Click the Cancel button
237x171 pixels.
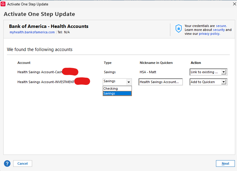[23, 163]
